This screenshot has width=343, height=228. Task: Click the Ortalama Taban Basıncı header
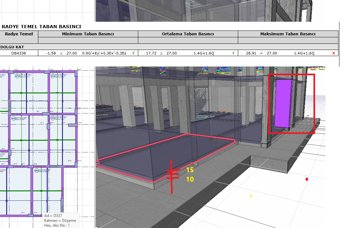click(x=188, y=34)
